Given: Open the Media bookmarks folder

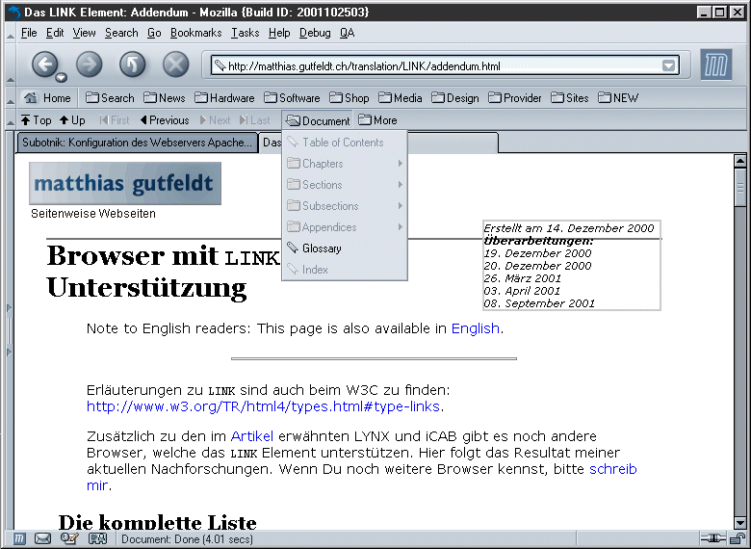Looking at the screenshot, I should [x=401, y=98].
